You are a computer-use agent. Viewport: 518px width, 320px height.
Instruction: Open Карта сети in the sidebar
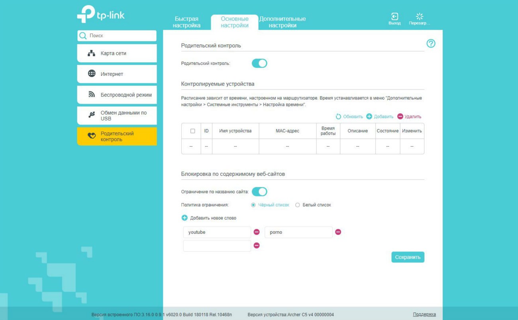click(117, 53)
